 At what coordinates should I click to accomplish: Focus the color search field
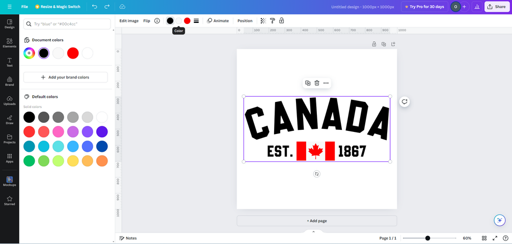[x=67, y=24]
